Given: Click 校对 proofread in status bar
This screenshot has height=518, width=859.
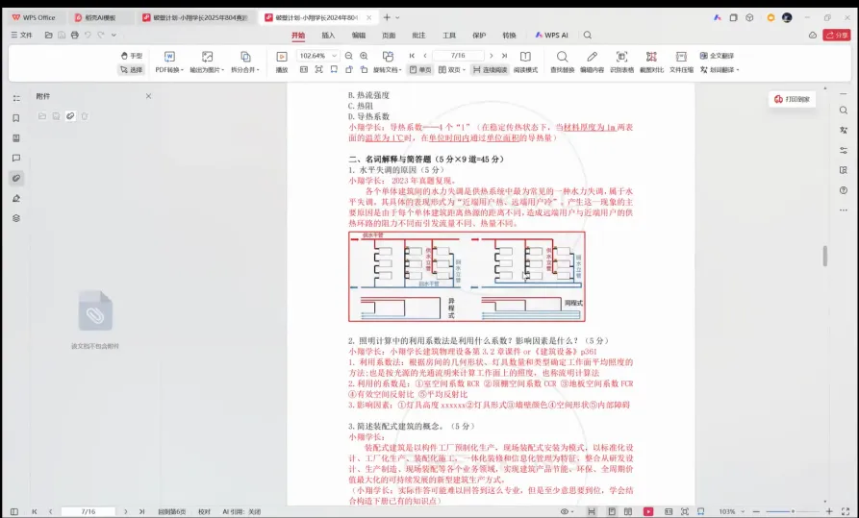Looking at the screenshot, I should click(204, 511).
